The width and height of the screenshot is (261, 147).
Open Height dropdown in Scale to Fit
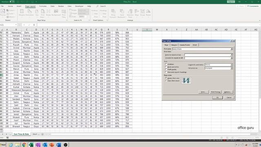83,13
